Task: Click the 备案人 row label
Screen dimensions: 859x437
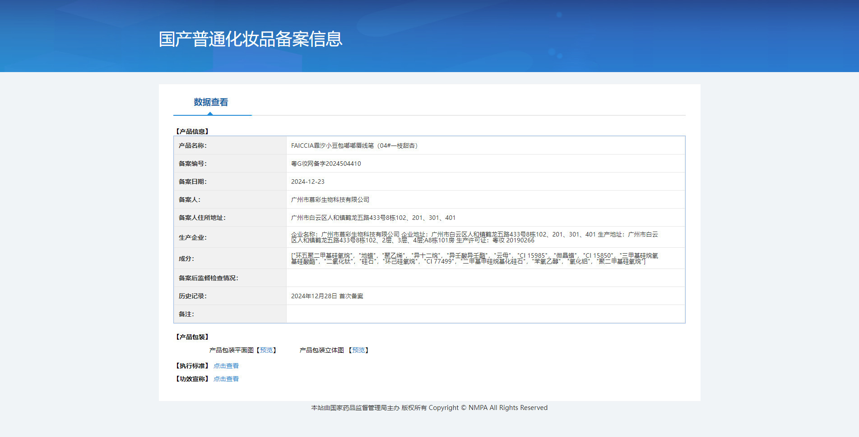Action: point(190,200)
